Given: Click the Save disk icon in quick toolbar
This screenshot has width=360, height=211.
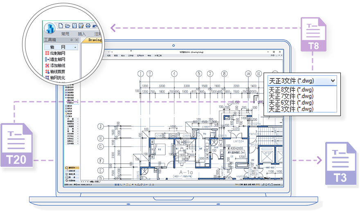Looking at the screenshot, I should [x=74, y=26].
